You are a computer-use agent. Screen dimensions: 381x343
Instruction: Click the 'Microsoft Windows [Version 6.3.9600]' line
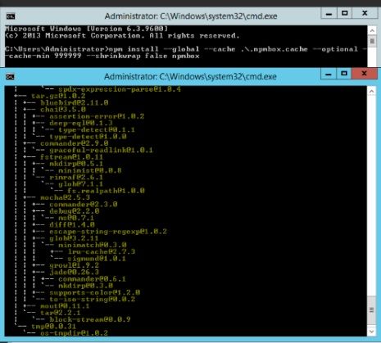[86, 29]
